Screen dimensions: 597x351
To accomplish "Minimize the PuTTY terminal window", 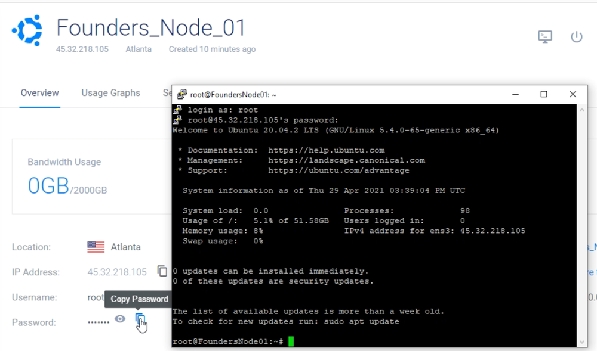I will click(516, 94).
